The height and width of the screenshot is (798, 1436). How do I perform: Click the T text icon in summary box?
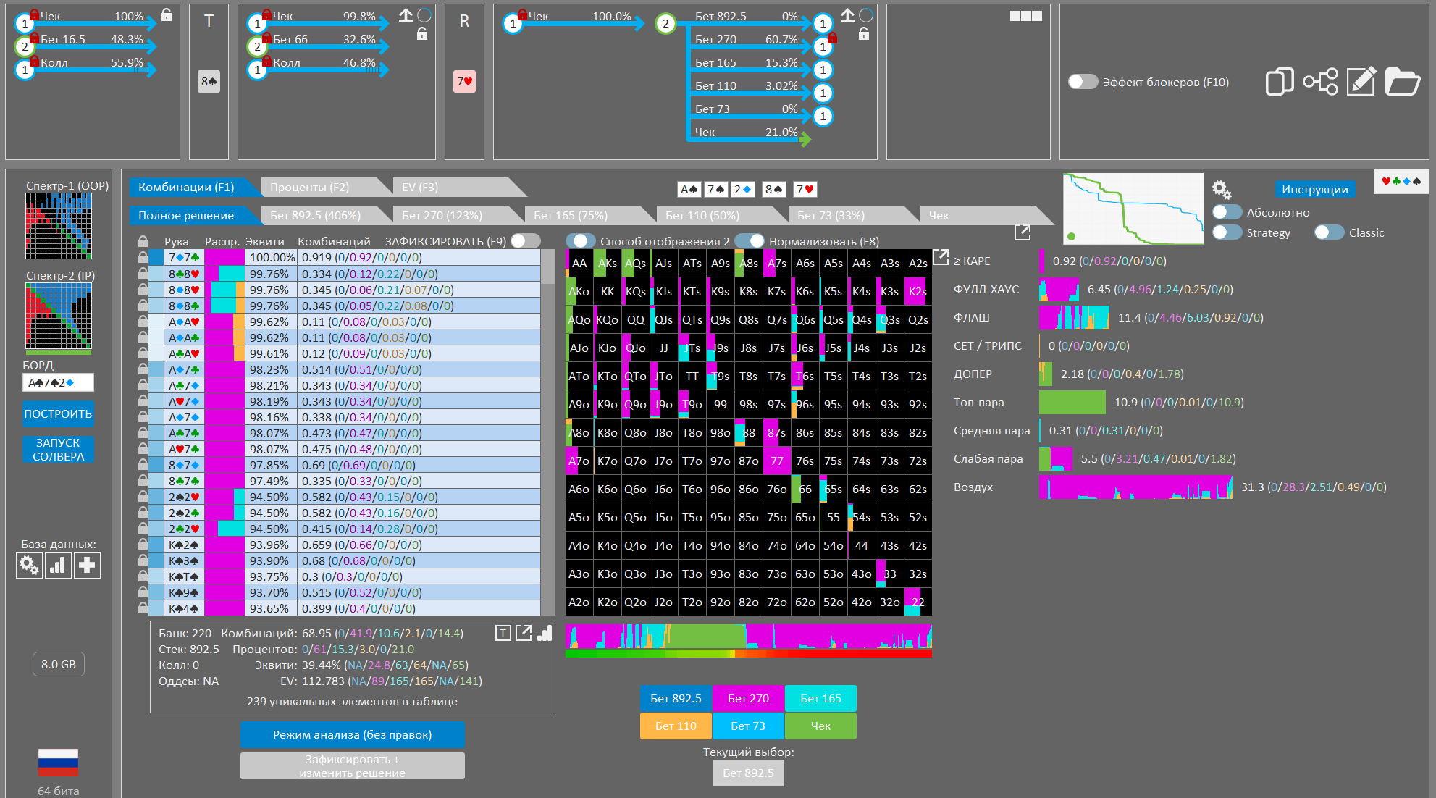[x=503, y=634]
